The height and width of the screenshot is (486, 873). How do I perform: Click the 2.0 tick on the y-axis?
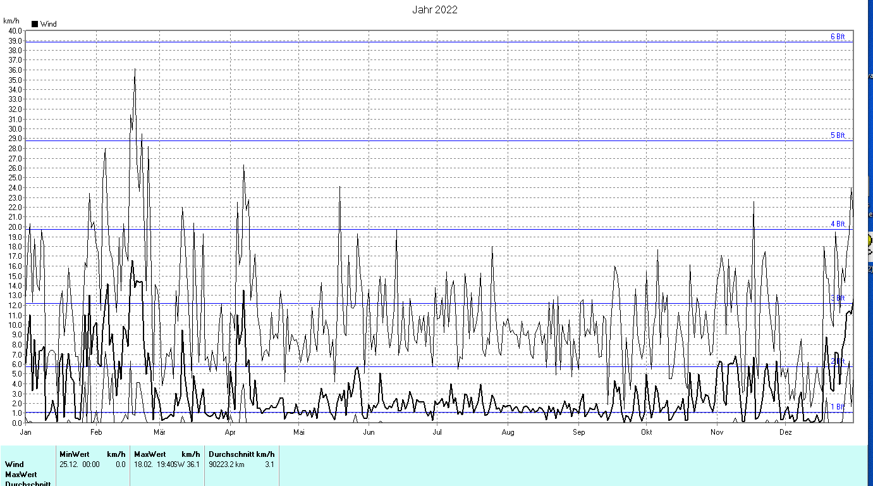pos(17,404)
